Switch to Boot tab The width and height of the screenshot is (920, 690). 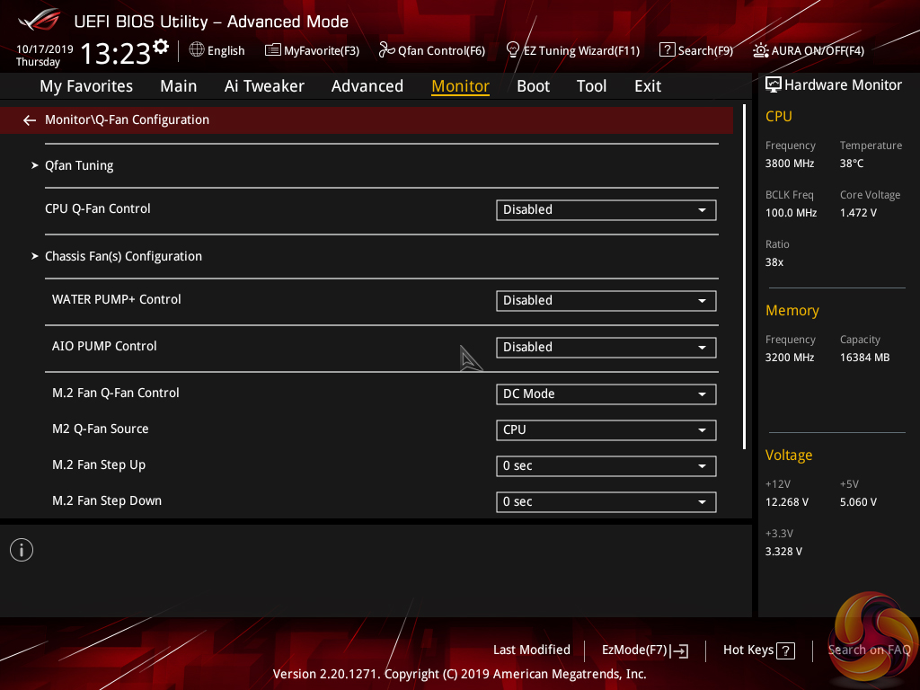(x=534, y=86)
